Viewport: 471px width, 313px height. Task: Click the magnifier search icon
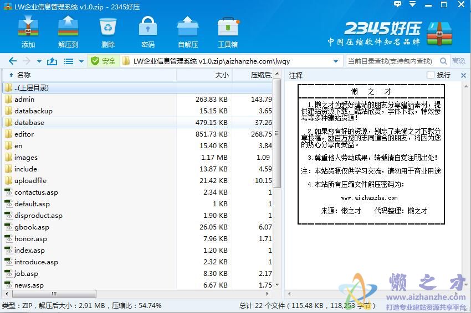443,61
